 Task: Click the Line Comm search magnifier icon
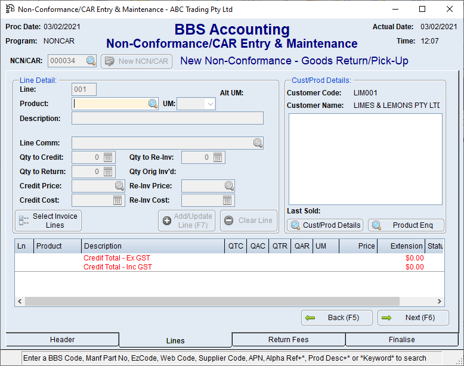[258, 143]
